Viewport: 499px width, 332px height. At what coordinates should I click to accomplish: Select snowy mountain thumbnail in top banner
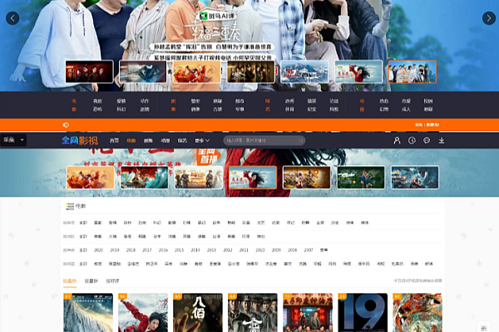click(304, 72)
